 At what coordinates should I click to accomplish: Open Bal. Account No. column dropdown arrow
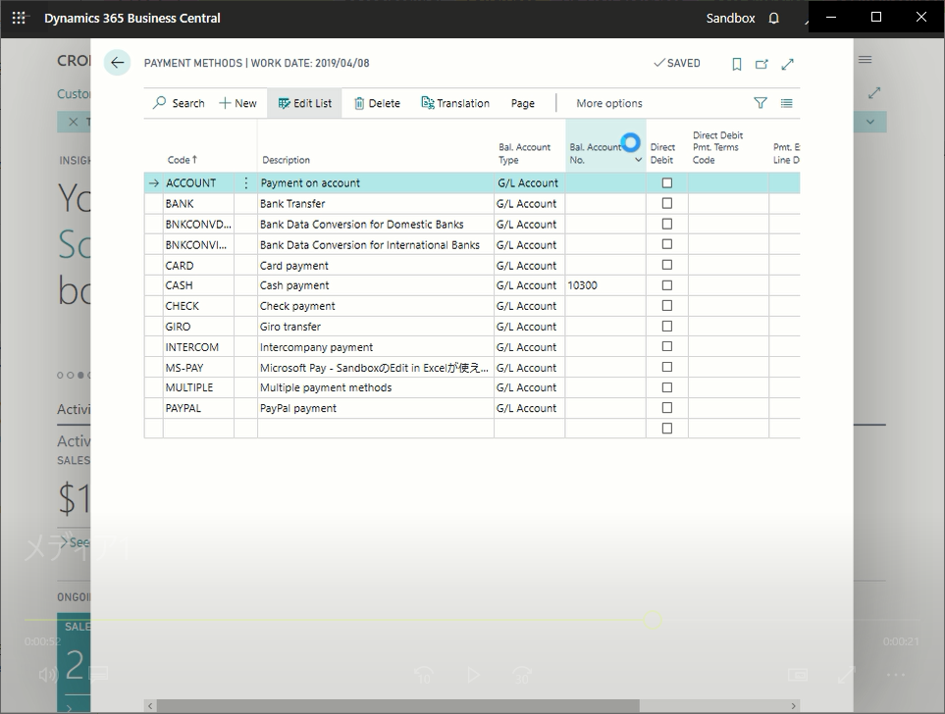coord(638,160)
